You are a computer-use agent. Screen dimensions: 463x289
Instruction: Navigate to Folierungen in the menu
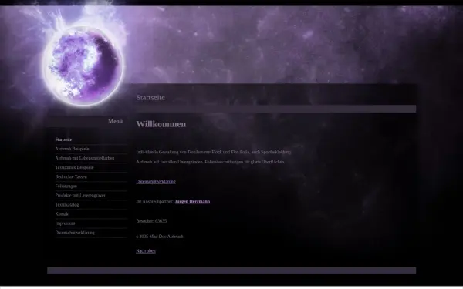(66, 186)
